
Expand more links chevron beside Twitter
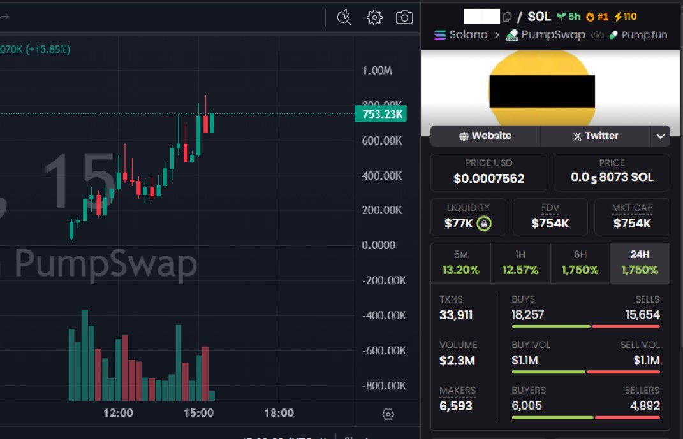pyautogui.click(x=660, y=136)
